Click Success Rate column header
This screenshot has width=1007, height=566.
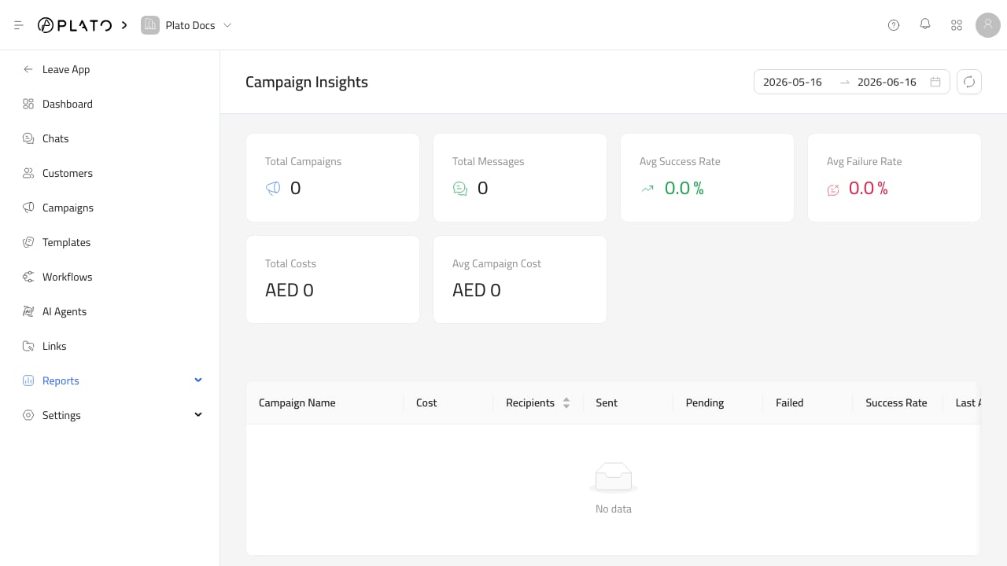[x=896, y=402]
